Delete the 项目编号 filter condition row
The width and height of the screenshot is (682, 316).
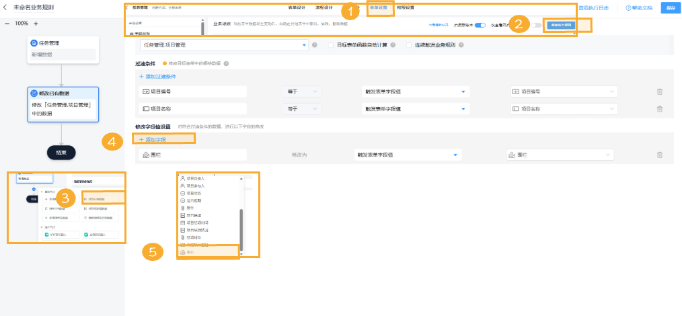coord(659,92)
